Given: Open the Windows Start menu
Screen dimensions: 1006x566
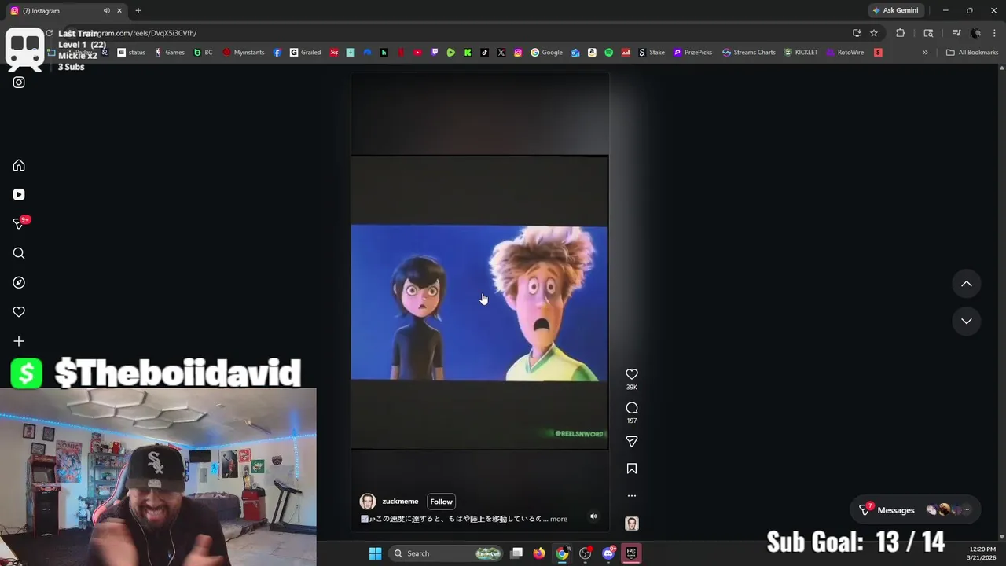Looking at the screenshot, I should pyautogui.click(x=375, y=553).
